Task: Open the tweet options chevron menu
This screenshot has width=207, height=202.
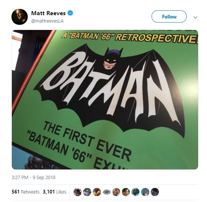Action: [195, 17]
